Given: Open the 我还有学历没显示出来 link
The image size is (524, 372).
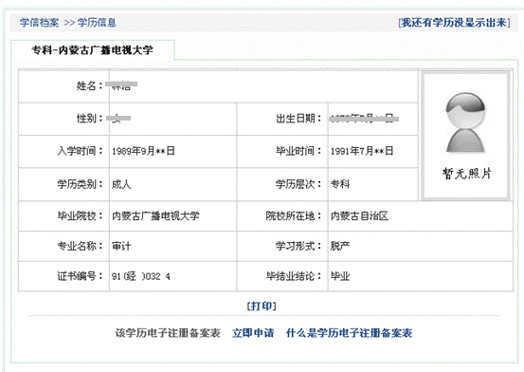Looking at the screenshot, I should tap(454, 23).
